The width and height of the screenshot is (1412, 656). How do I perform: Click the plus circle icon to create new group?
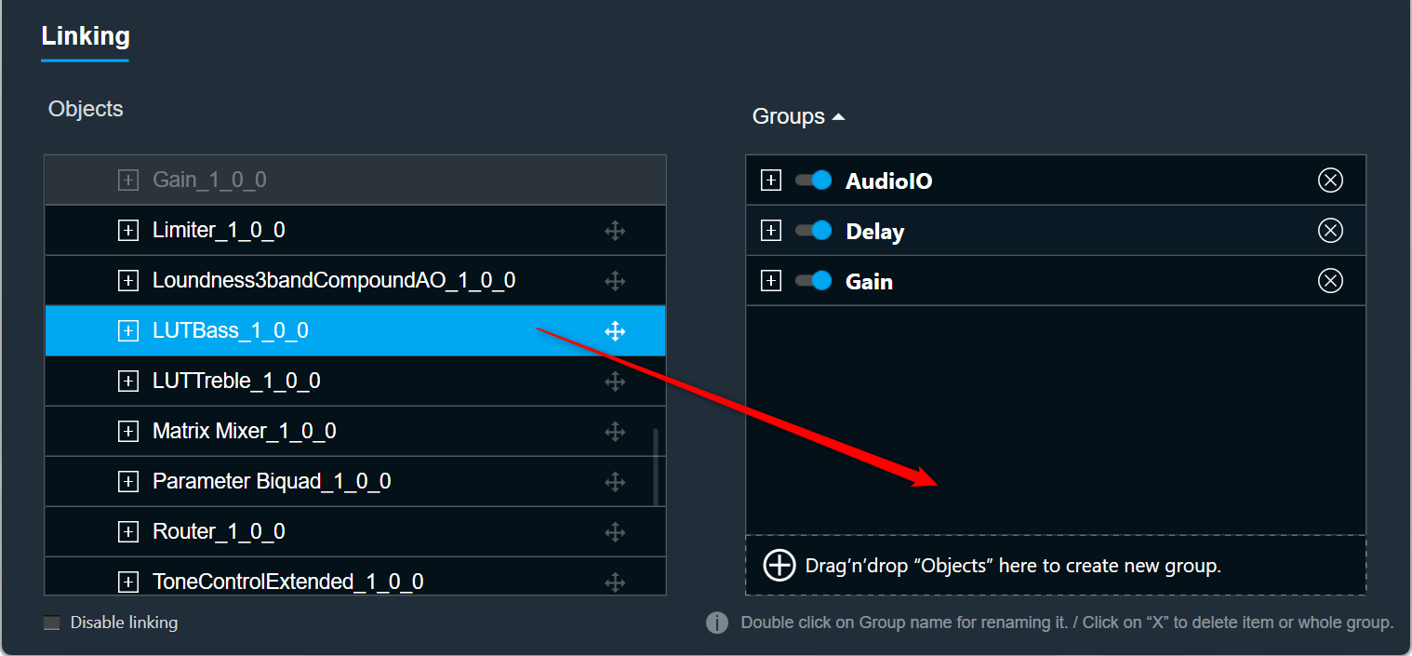pos(779,565)
